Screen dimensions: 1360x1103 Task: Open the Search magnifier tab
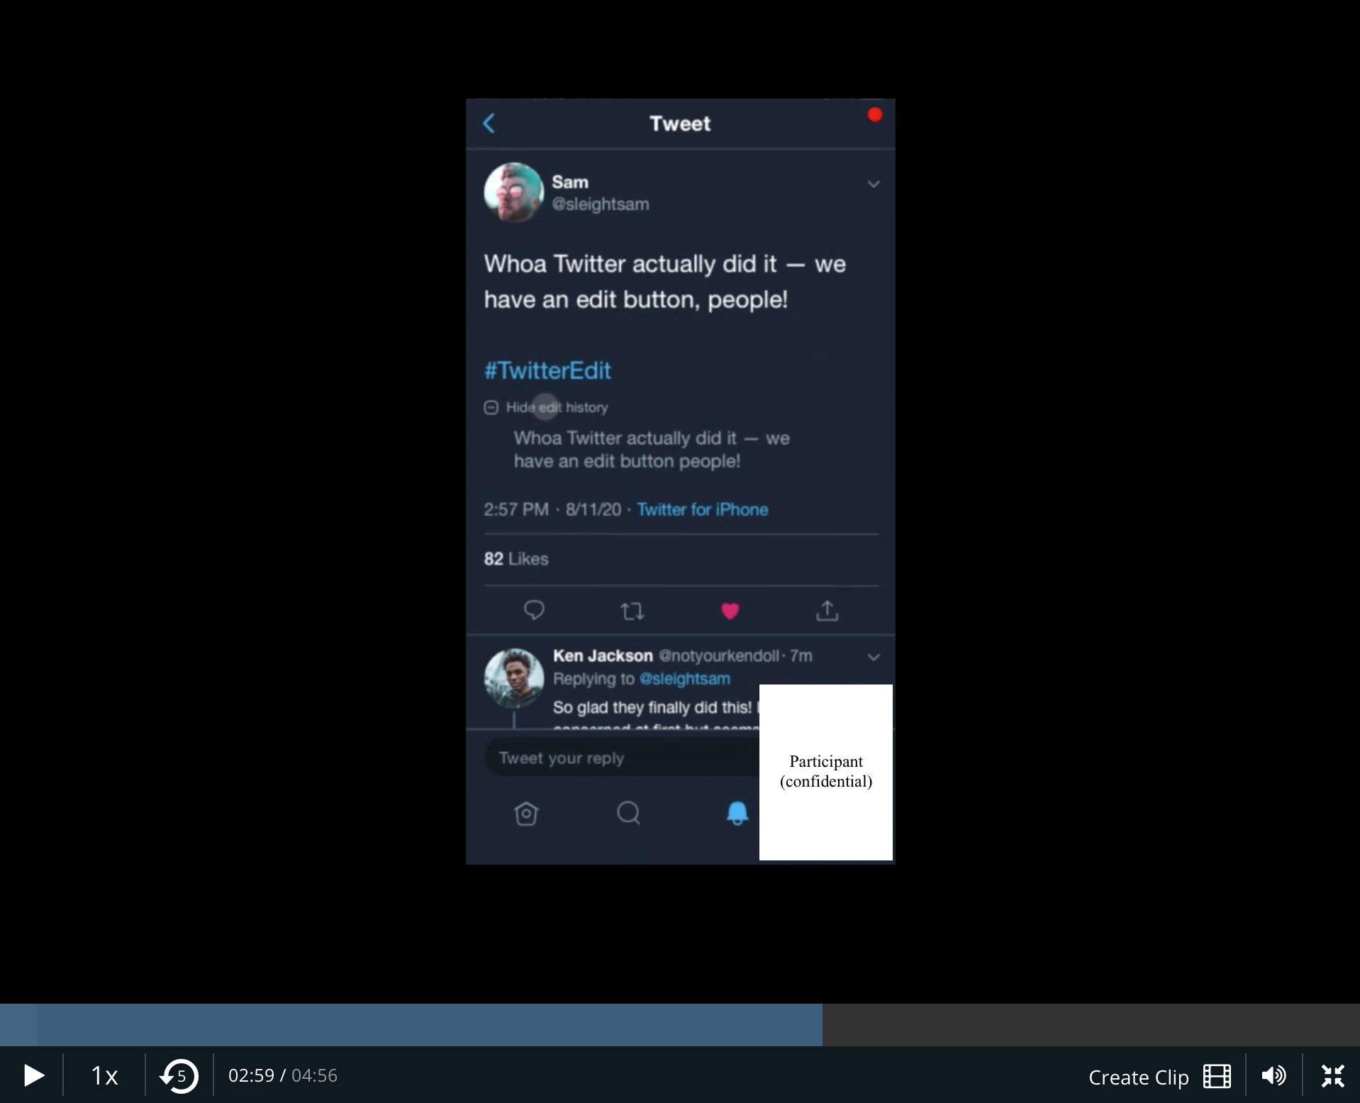[629, 813]
